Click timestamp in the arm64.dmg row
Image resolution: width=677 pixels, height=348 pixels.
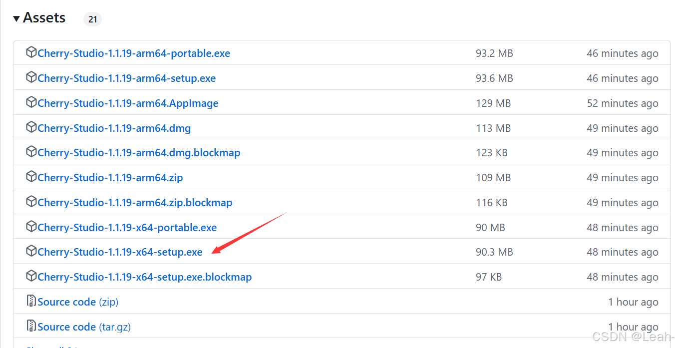623,128
